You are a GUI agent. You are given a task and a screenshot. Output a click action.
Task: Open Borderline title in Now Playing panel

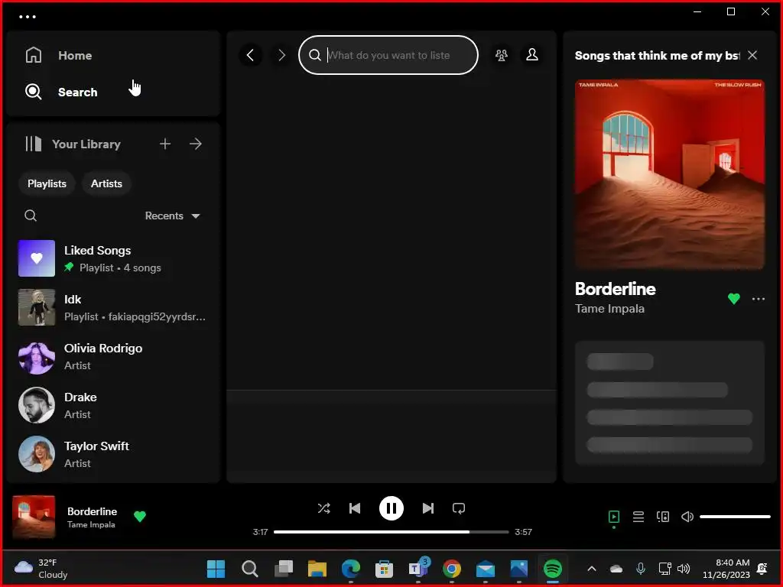point(616,288)
